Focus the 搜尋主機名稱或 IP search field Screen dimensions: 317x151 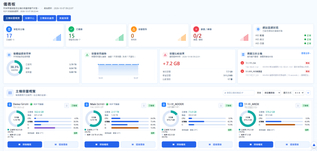(x=239, y=93)
